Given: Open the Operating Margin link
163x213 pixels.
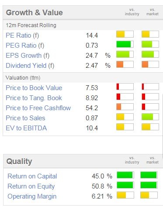Looking at the screenshot, I should (32, 196).
